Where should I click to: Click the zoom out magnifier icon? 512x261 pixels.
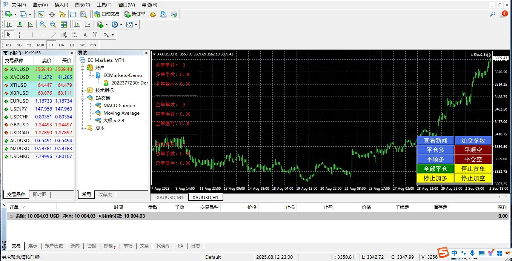pos(53,25)
